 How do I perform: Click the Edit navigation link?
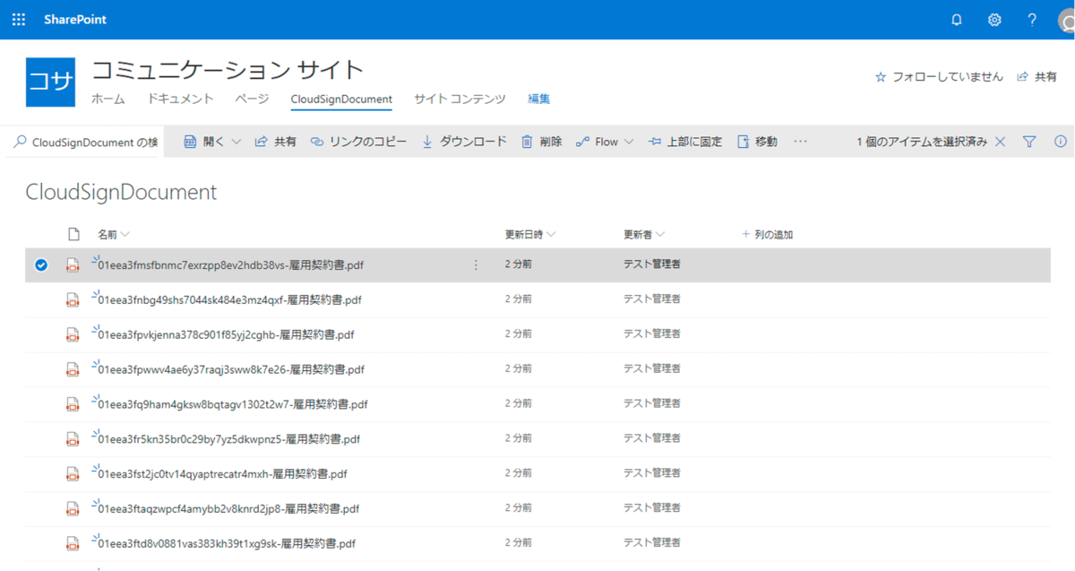539,99
